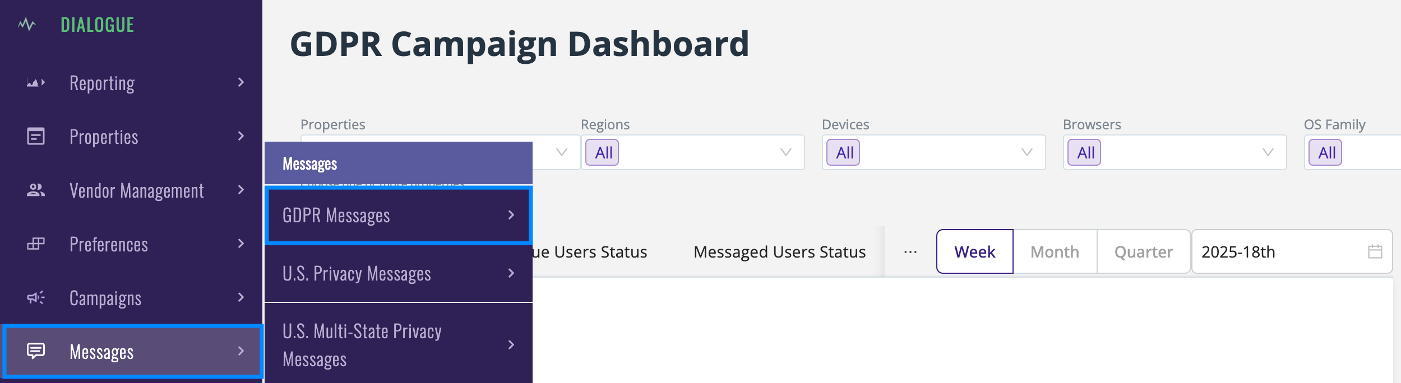Open the Properties filter dropdown arrow
This screenshot has width=1401, height=383.
pos(562,152)
